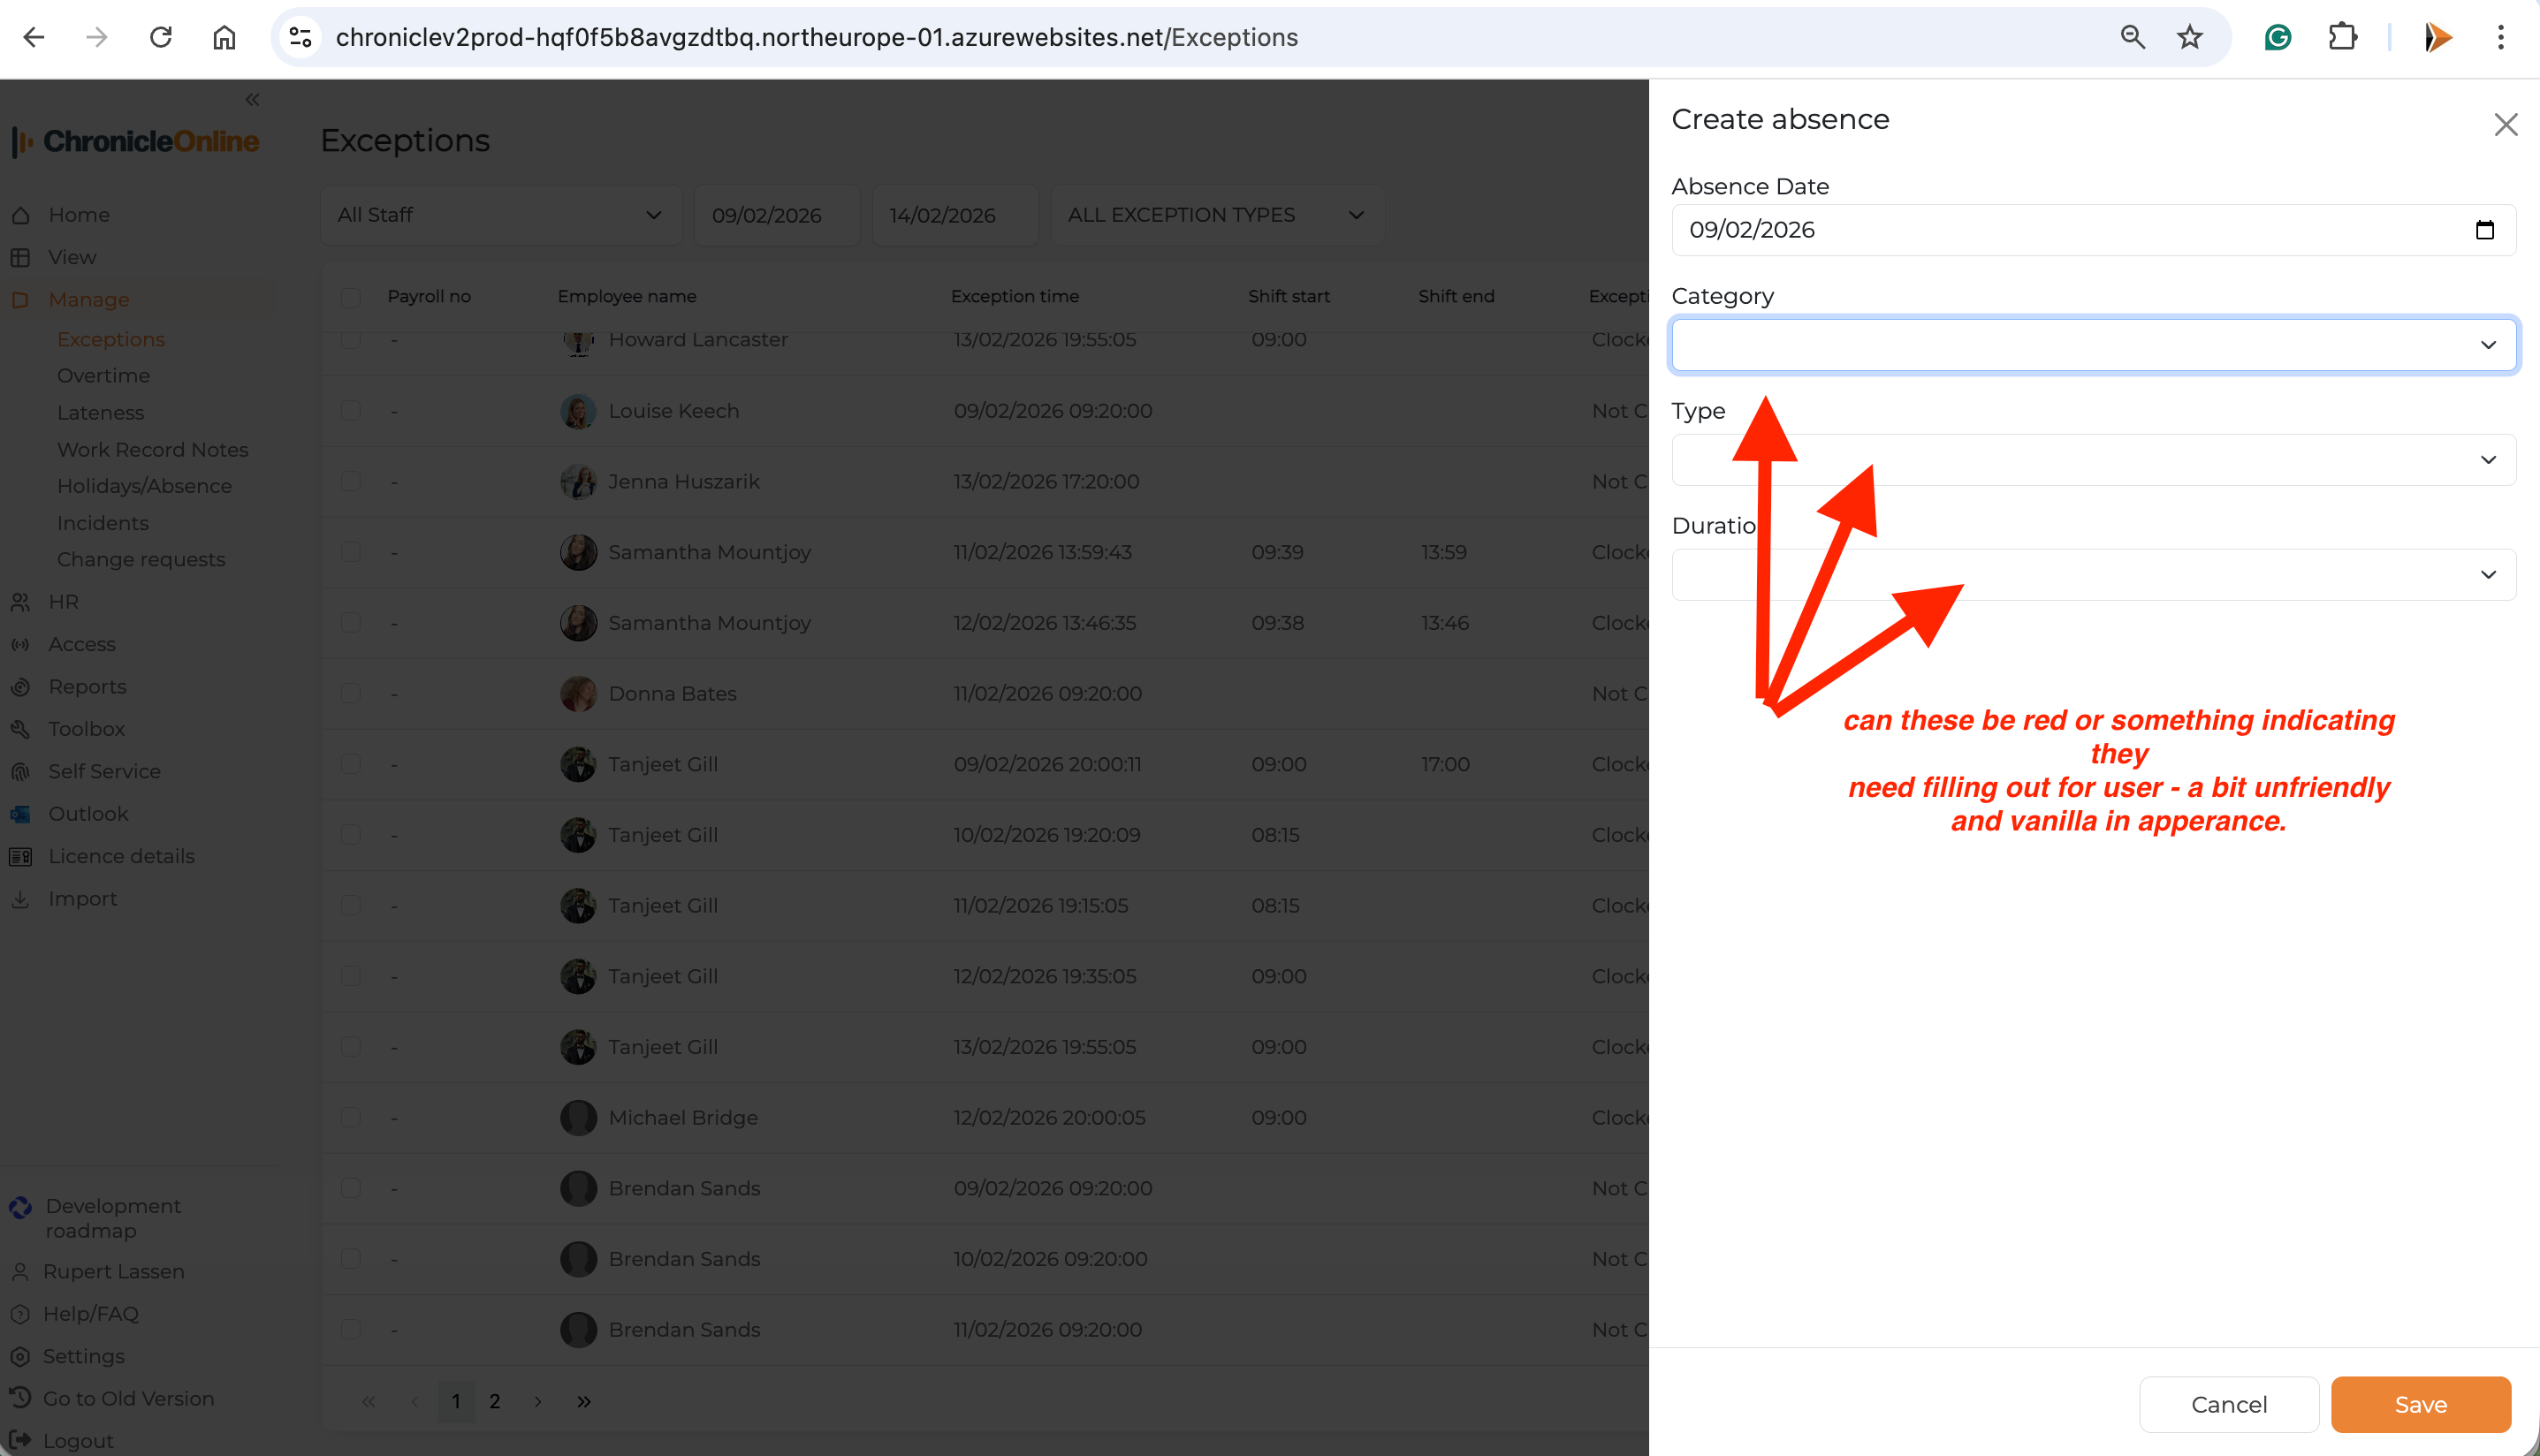
Task: Click the Absence Date input field
Action: (x=2093, y=230)
